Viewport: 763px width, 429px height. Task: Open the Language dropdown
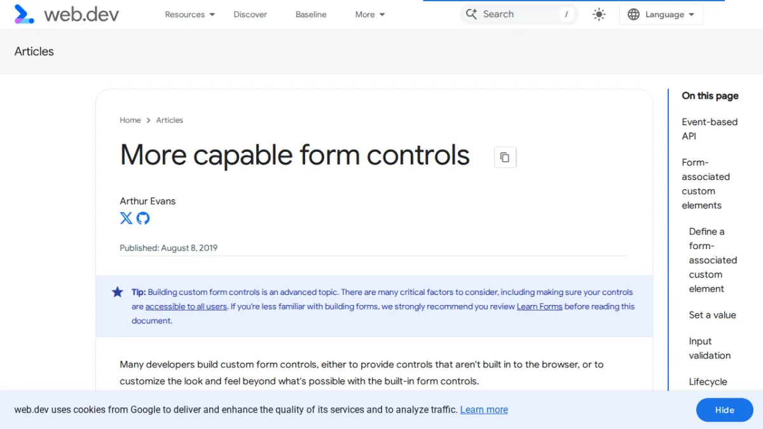click(x=661, y=14)
